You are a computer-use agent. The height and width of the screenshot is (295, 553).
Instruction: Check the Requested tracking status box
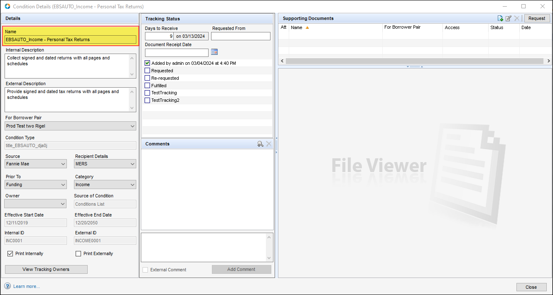(147, 71)
